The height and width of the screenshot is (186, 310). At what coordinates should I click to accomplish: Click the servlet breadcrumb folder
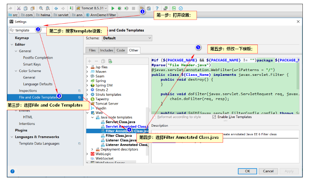pos(61,15)
